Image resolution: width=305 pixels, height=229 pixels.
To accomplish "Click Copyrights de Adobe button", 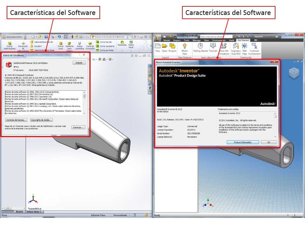I will pos(41,120).
